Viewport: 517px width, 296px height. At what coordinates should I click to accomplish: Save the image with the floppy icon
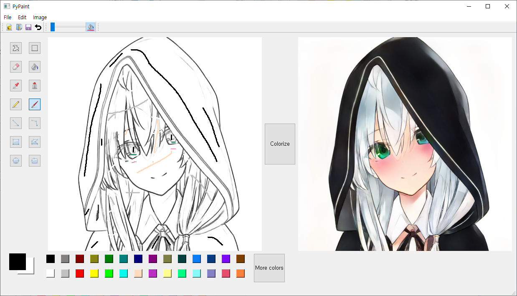pos(28,27)
